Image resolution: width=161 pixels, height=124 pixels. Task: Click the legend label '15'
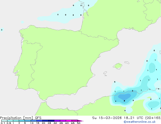(x=38, y=123)
